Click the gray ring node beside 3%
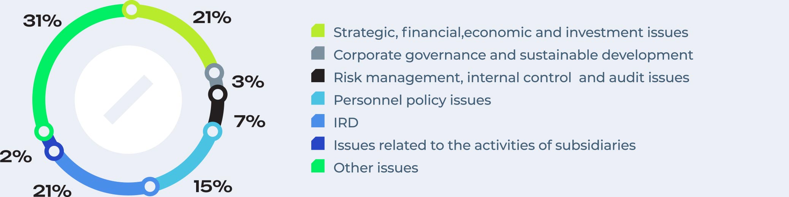This screenshot has width=789, height=197. (x=214, y=73)
